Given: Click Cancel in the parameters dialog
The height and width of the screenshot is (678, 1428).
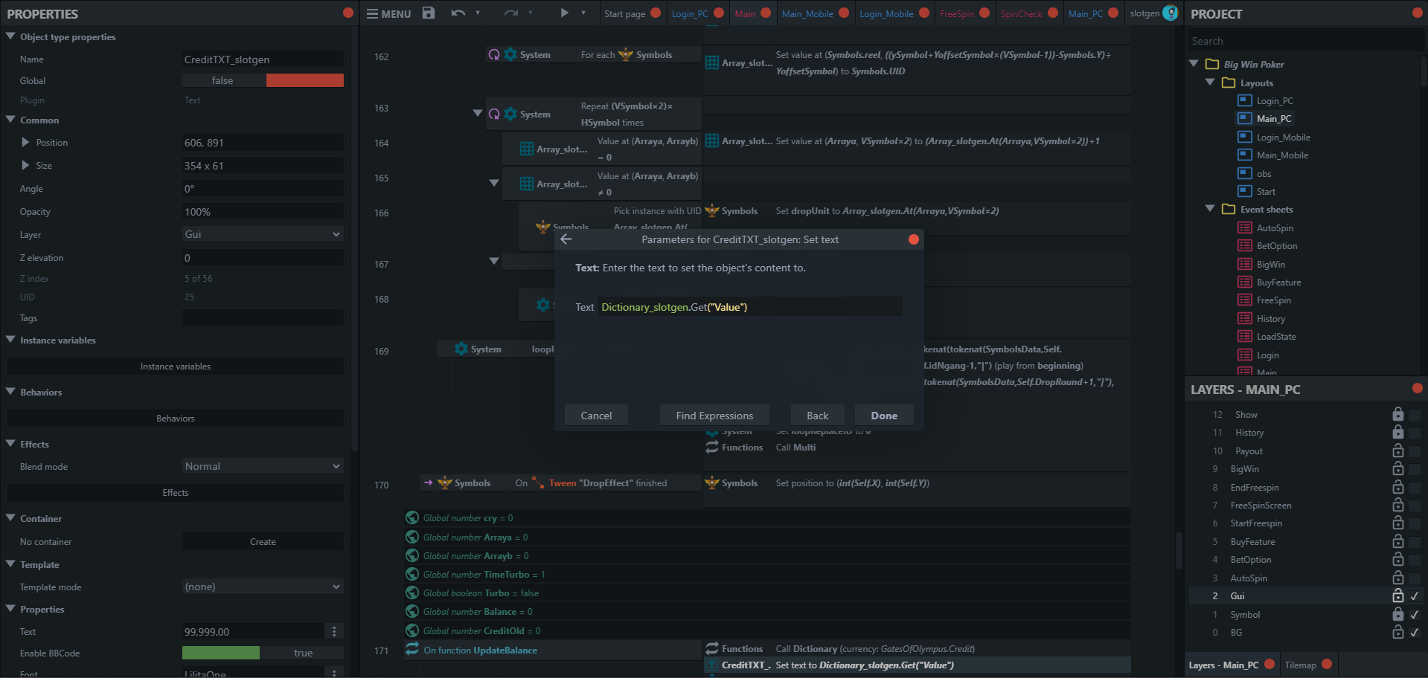Looking at the screenshot, I should pos(596,416).
